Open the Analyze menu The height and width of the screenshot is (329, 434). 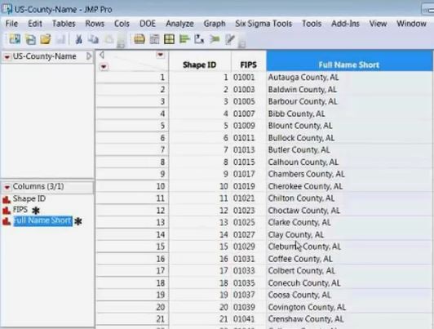(x=179, y=24)
